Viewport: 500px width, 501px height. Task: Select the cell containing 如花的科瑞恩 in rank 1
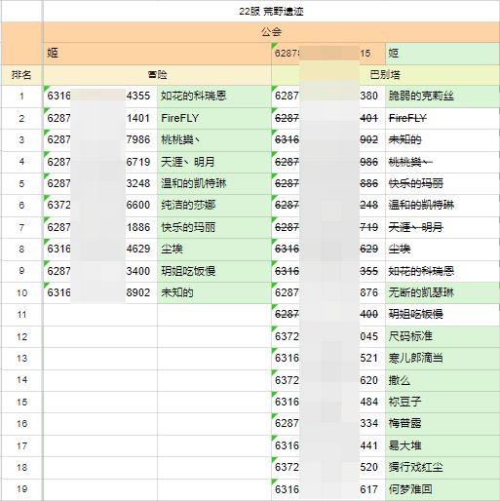tap(214, 96)
